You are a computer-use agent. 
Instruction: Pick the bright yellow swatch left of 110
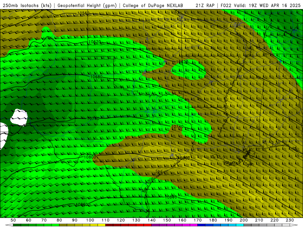102,225
